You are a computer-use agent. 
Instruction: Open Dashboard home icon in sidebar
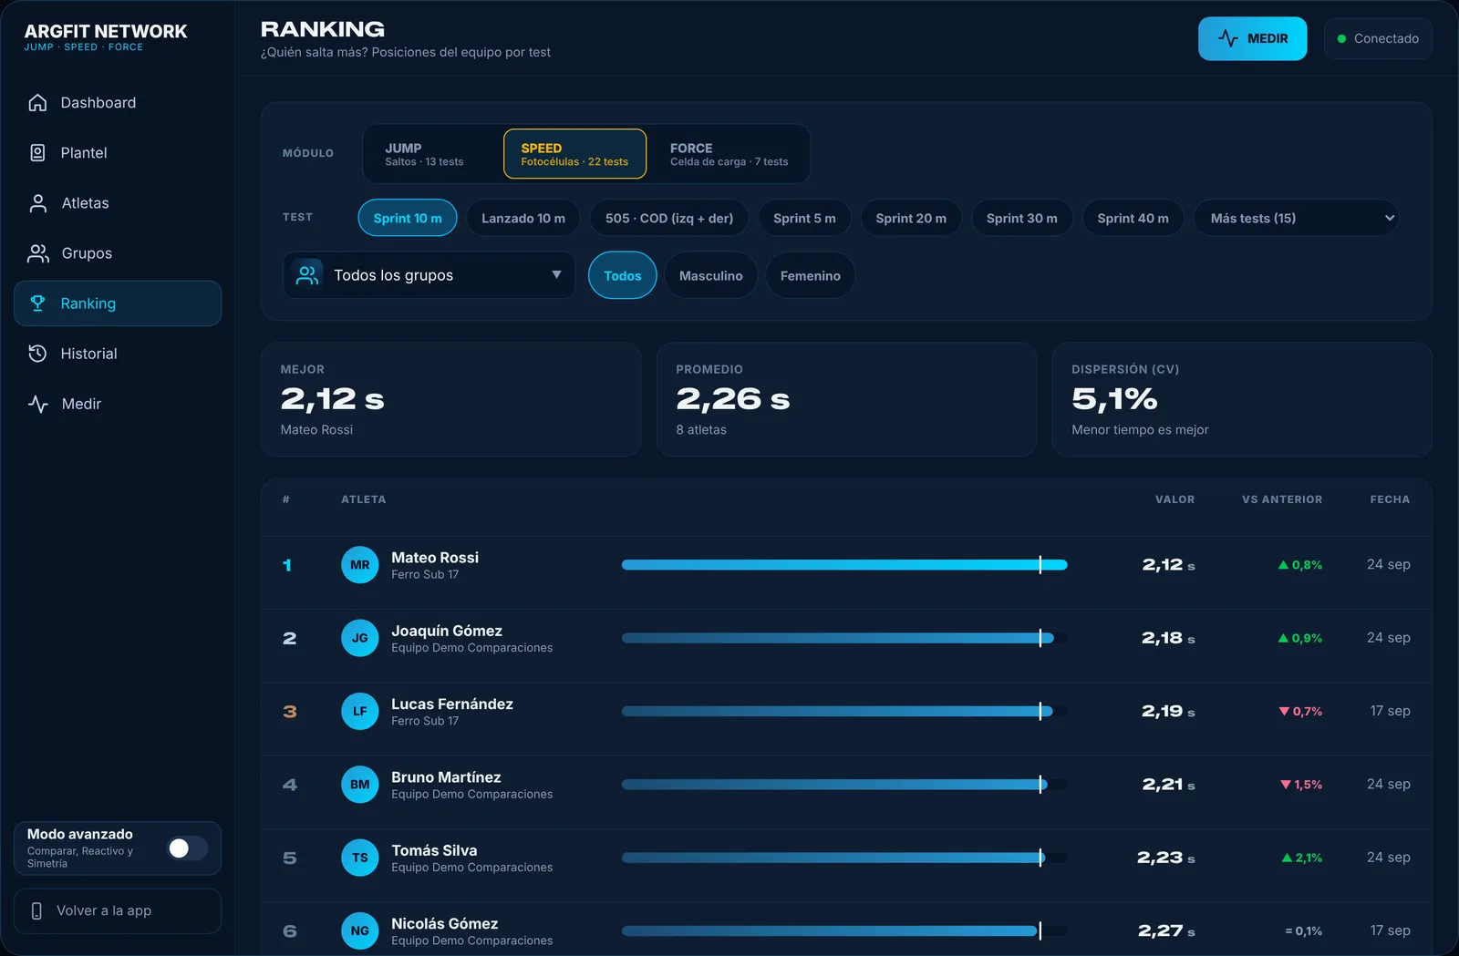37,103
